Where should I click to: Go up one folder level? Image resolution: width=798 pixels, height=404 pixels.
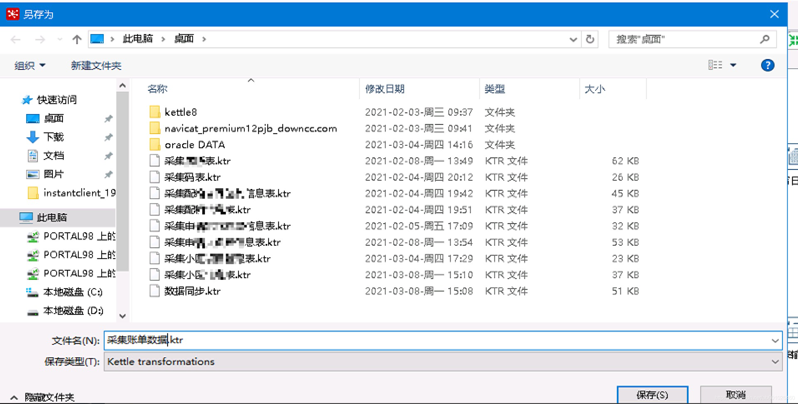[77, 40]
